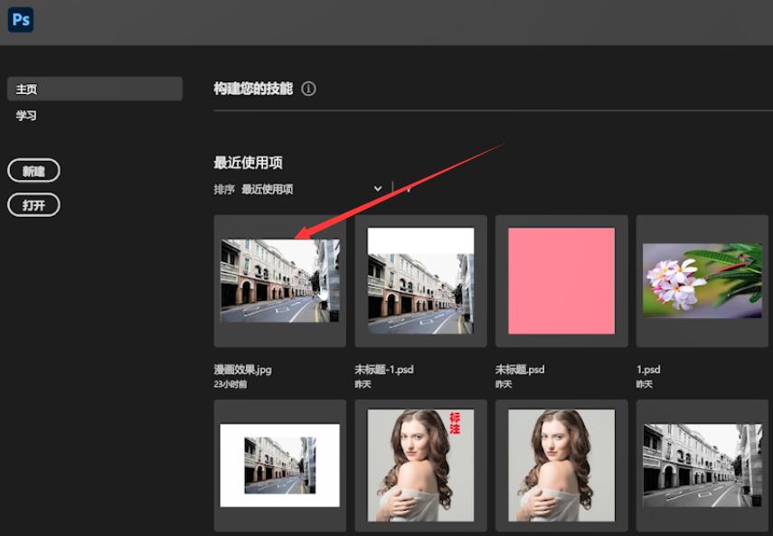
Task: Open the pink 未标题.psd thumbnail
Action: [x=561, y=281]
